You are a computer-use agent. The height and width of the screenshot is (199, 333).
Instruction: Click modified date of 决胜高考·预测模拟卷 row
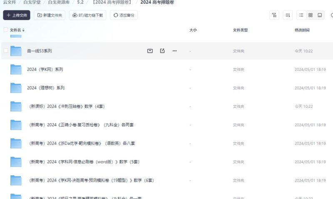pyautogui.click(x=310, y=180)
